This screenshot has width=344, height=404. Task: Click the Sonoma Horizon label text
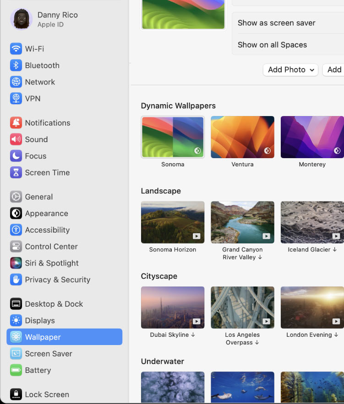click(173, 250)
